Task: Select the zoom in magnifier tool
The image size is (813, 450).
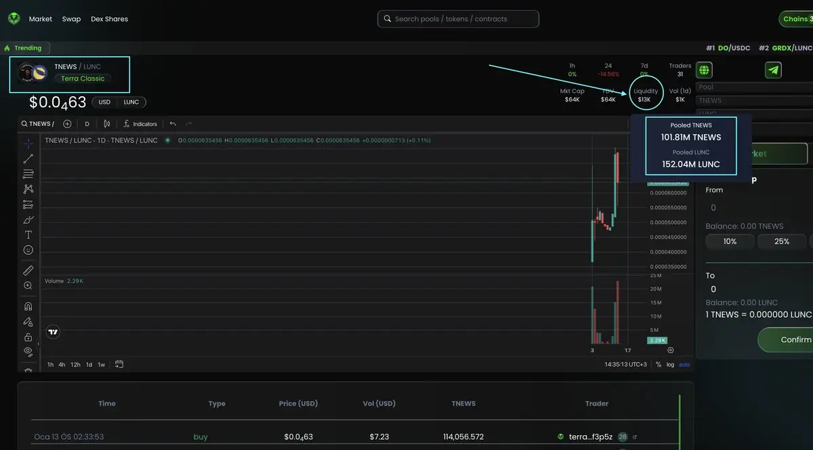Action: 28,286
